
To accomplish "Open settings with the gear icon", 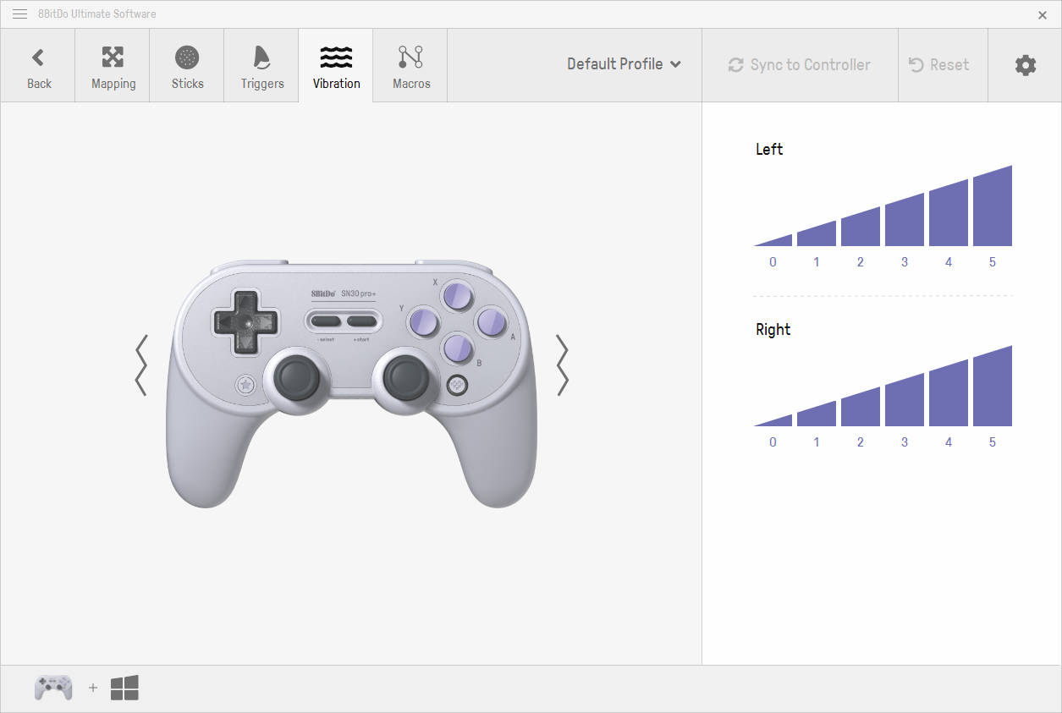I will (1025, 65).
